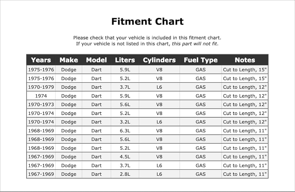Click the 1970-1973 years cell
The height and width of the screenshot is (192, 295).
(x=41, y=104)
